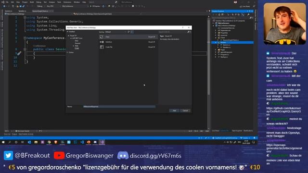The image size is (308, 173).
Task: Click the Cancel button in dialog
Action: click(185, 111)
